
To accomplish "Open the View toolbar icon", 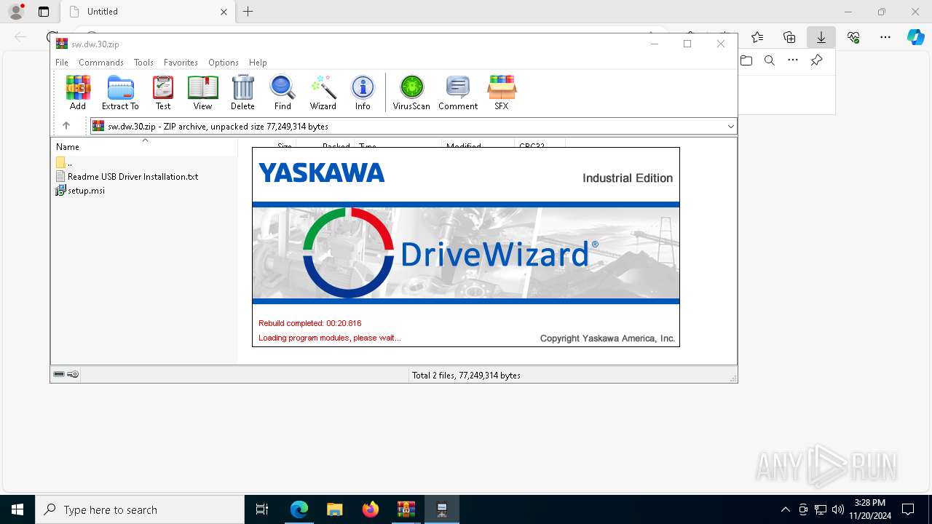I will 202,92.
